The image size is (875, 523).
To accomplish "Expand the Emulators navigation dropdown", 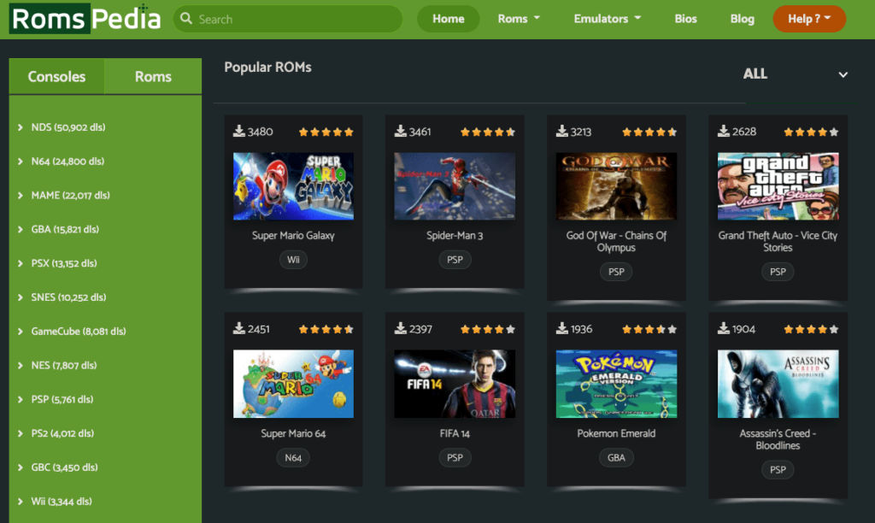I will 607,19.
